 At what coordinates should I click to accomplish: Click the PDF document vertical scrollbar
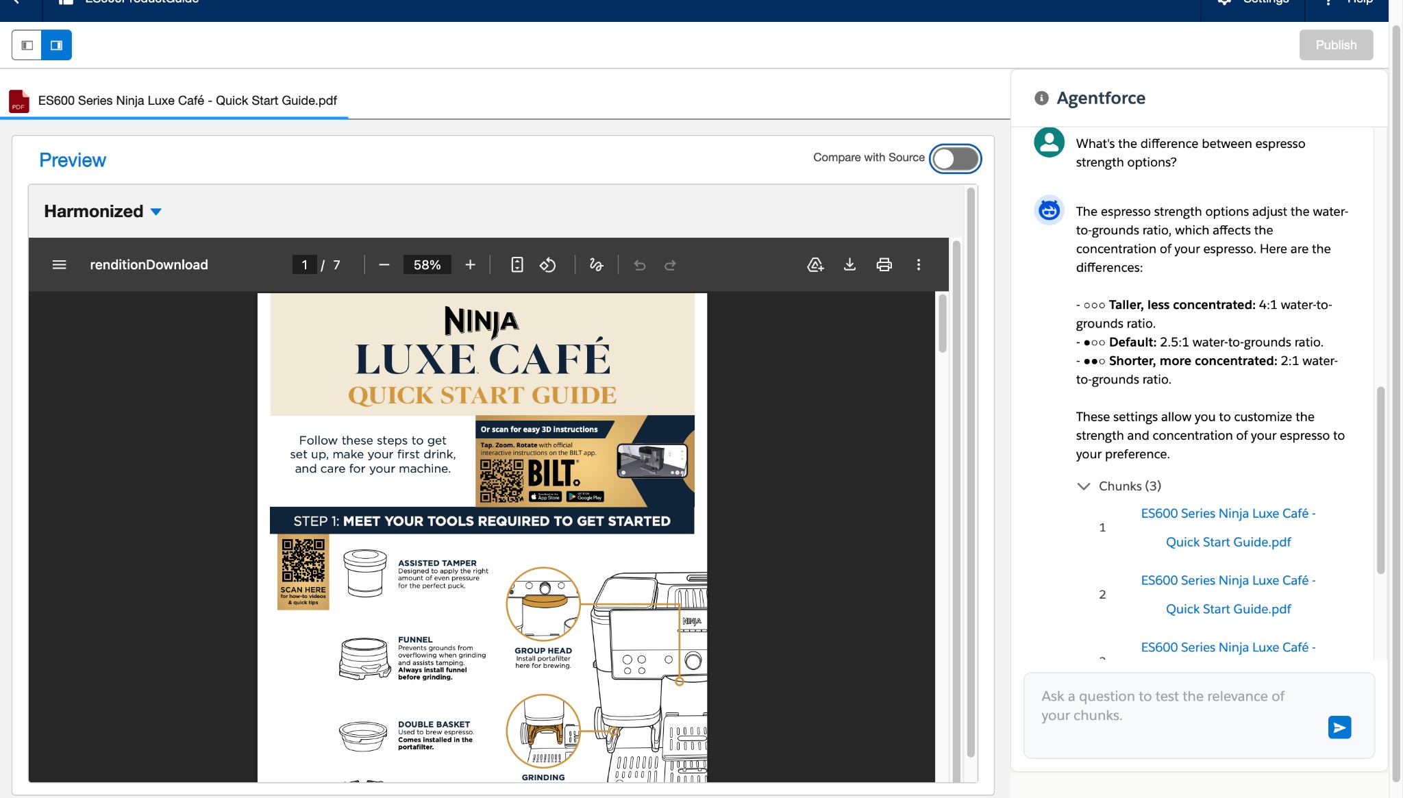point(943,323)
